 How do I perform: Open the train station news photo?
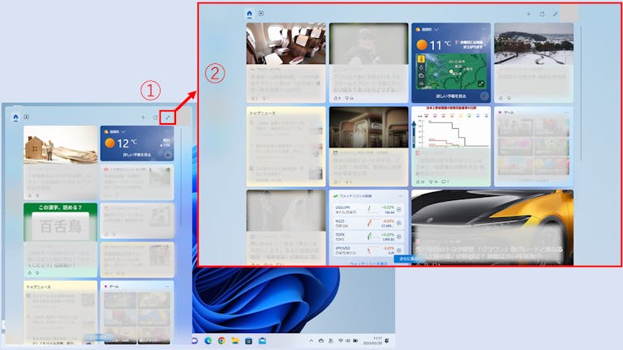point(369,127)
